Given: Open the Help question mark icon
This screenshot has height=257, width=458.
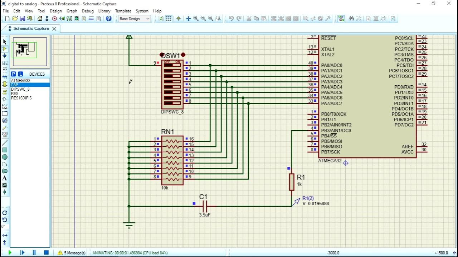Looking at the screenshot, I should [x=109, y=19].
